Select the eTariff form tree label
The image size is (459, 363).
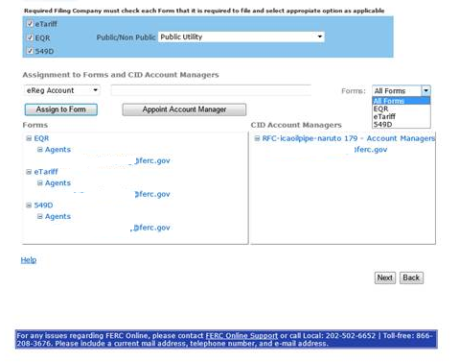tap(46, 172)
